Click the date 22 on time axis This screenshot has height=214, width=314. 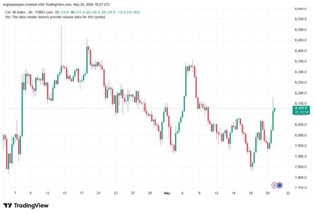(288, 193)
